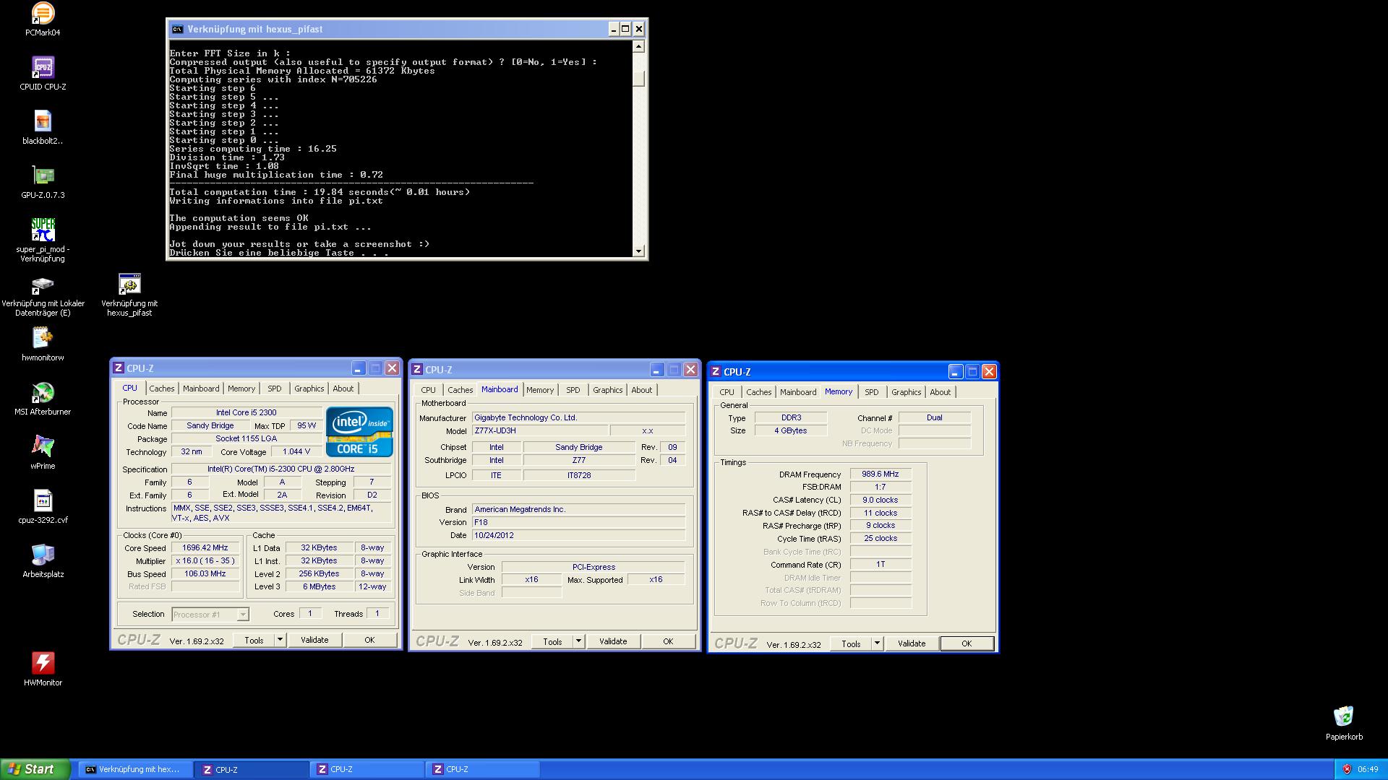Open Graphics tab in the CPU window
Image resolution: width=1388 pixels, height=780 pixels.
(x=309, y=389)
